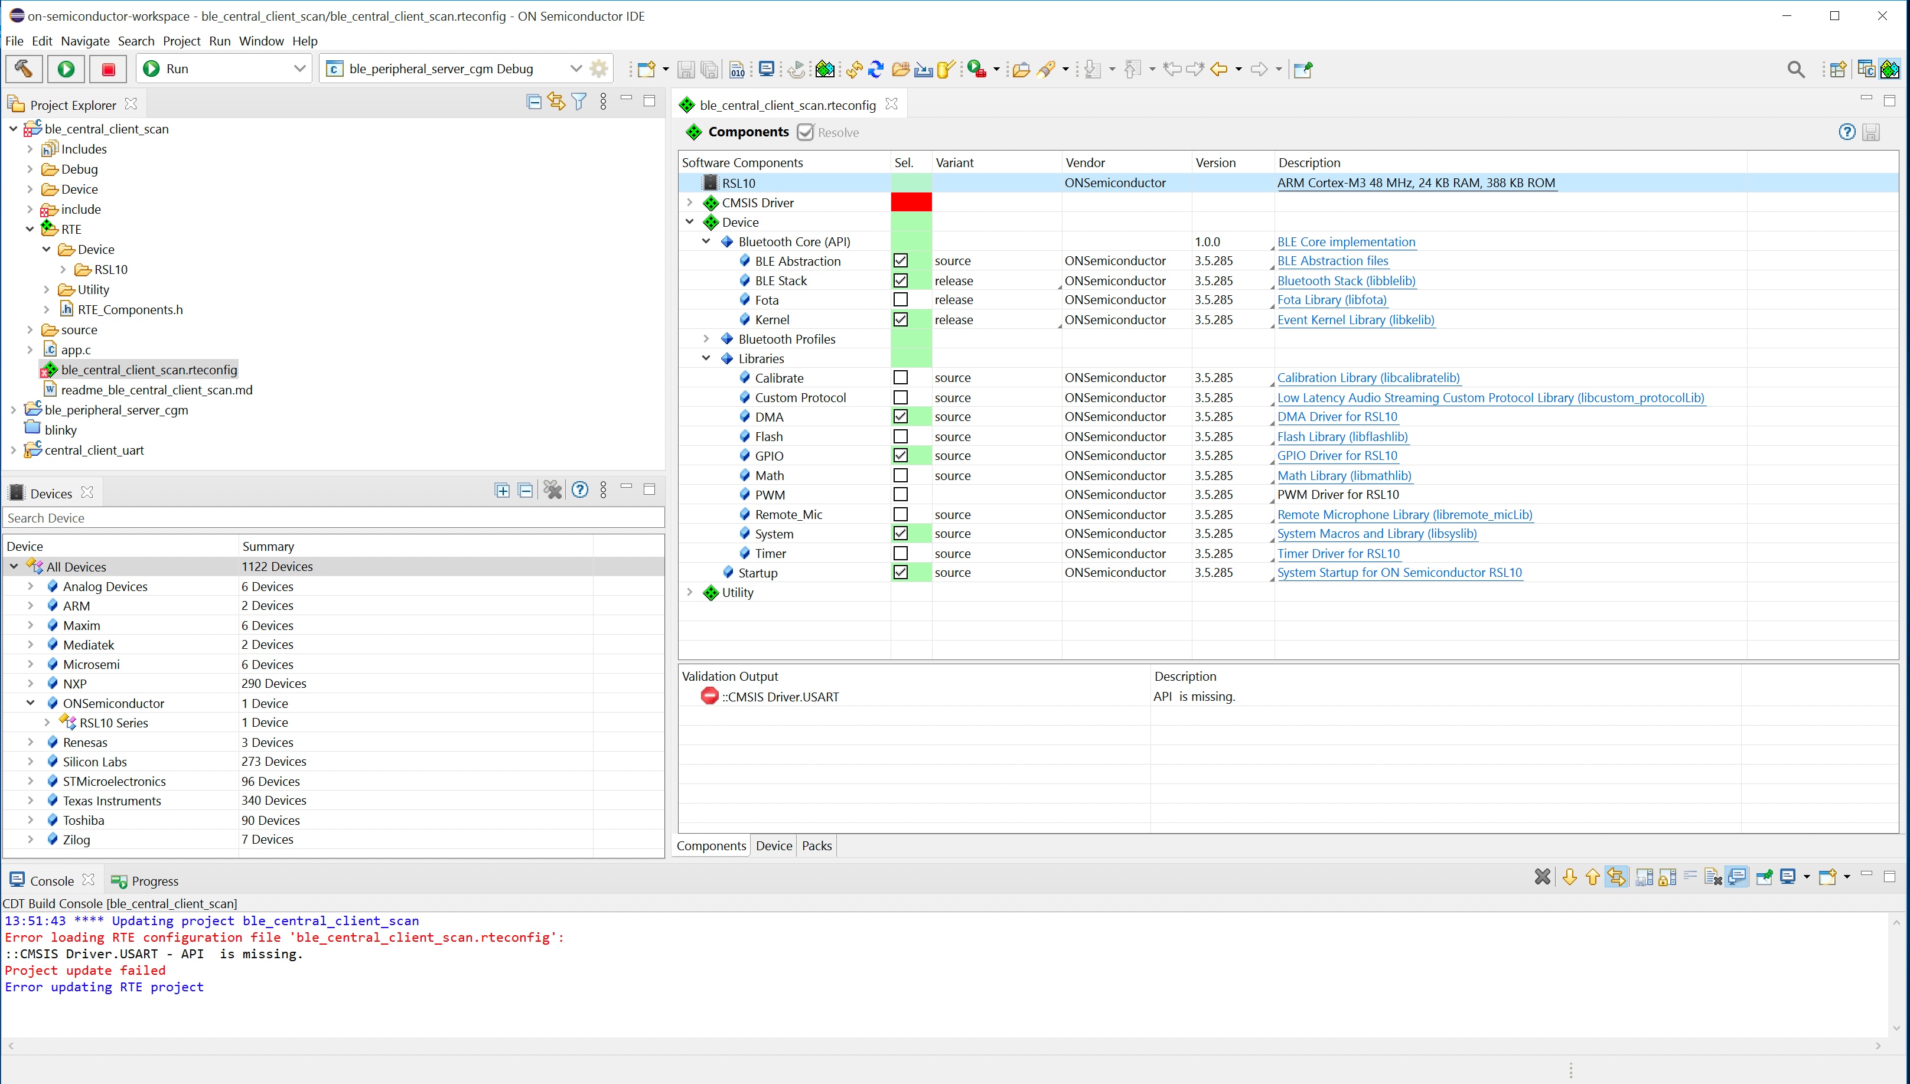1910x1084 pixels.
Task: Enable the Fota component checkbox
Action: pos(900,300)
